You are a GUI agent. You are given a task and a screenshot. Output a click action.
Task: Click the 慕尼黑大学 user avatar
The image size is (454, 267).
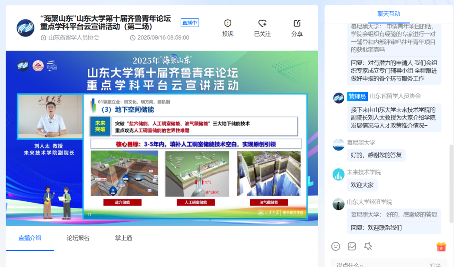pos(339,145)
